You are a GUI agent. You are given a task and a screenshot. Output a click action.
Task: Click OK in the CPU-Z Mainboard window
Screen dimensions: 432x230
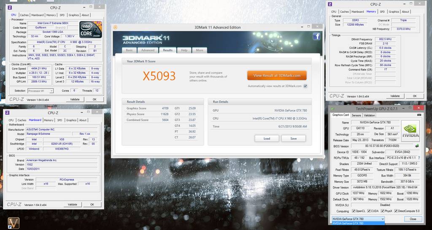92,205
